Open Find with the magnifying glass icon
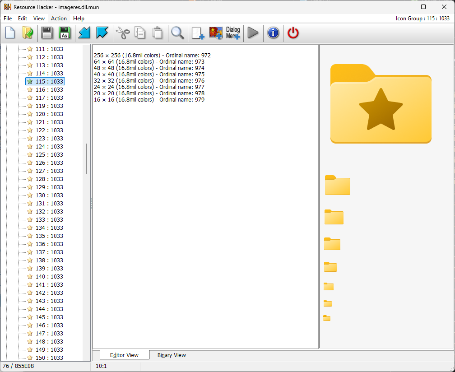The width and height of the screenshot is (455, 372). tap(177, 33)
